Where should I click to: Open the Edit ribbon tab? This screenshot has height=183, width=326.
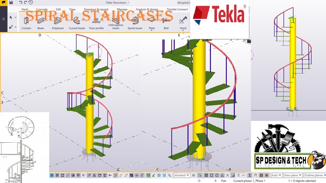pos(58,9)
